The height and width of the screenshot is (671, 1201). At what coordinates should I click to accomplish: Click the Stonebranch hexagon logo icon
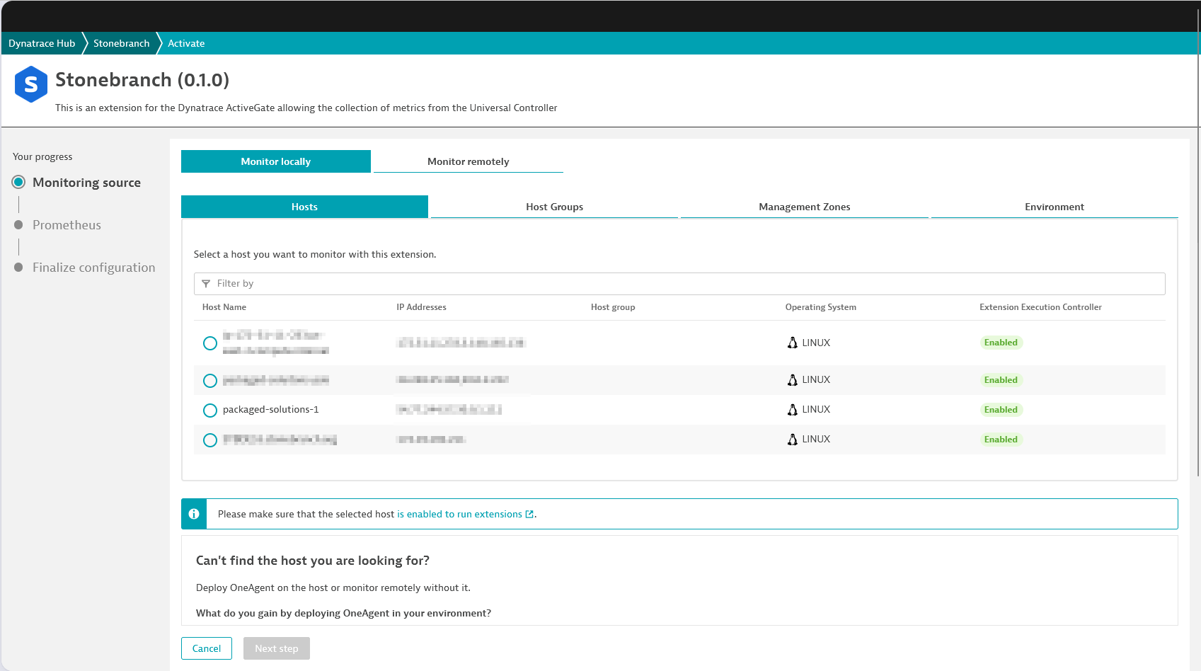coord(31,84)
